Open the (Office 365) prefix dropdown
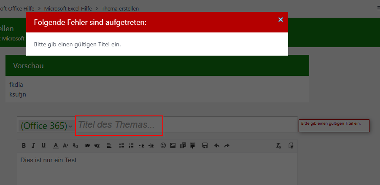The height and width of the screenshot is (185, 380). pos(46,126)
